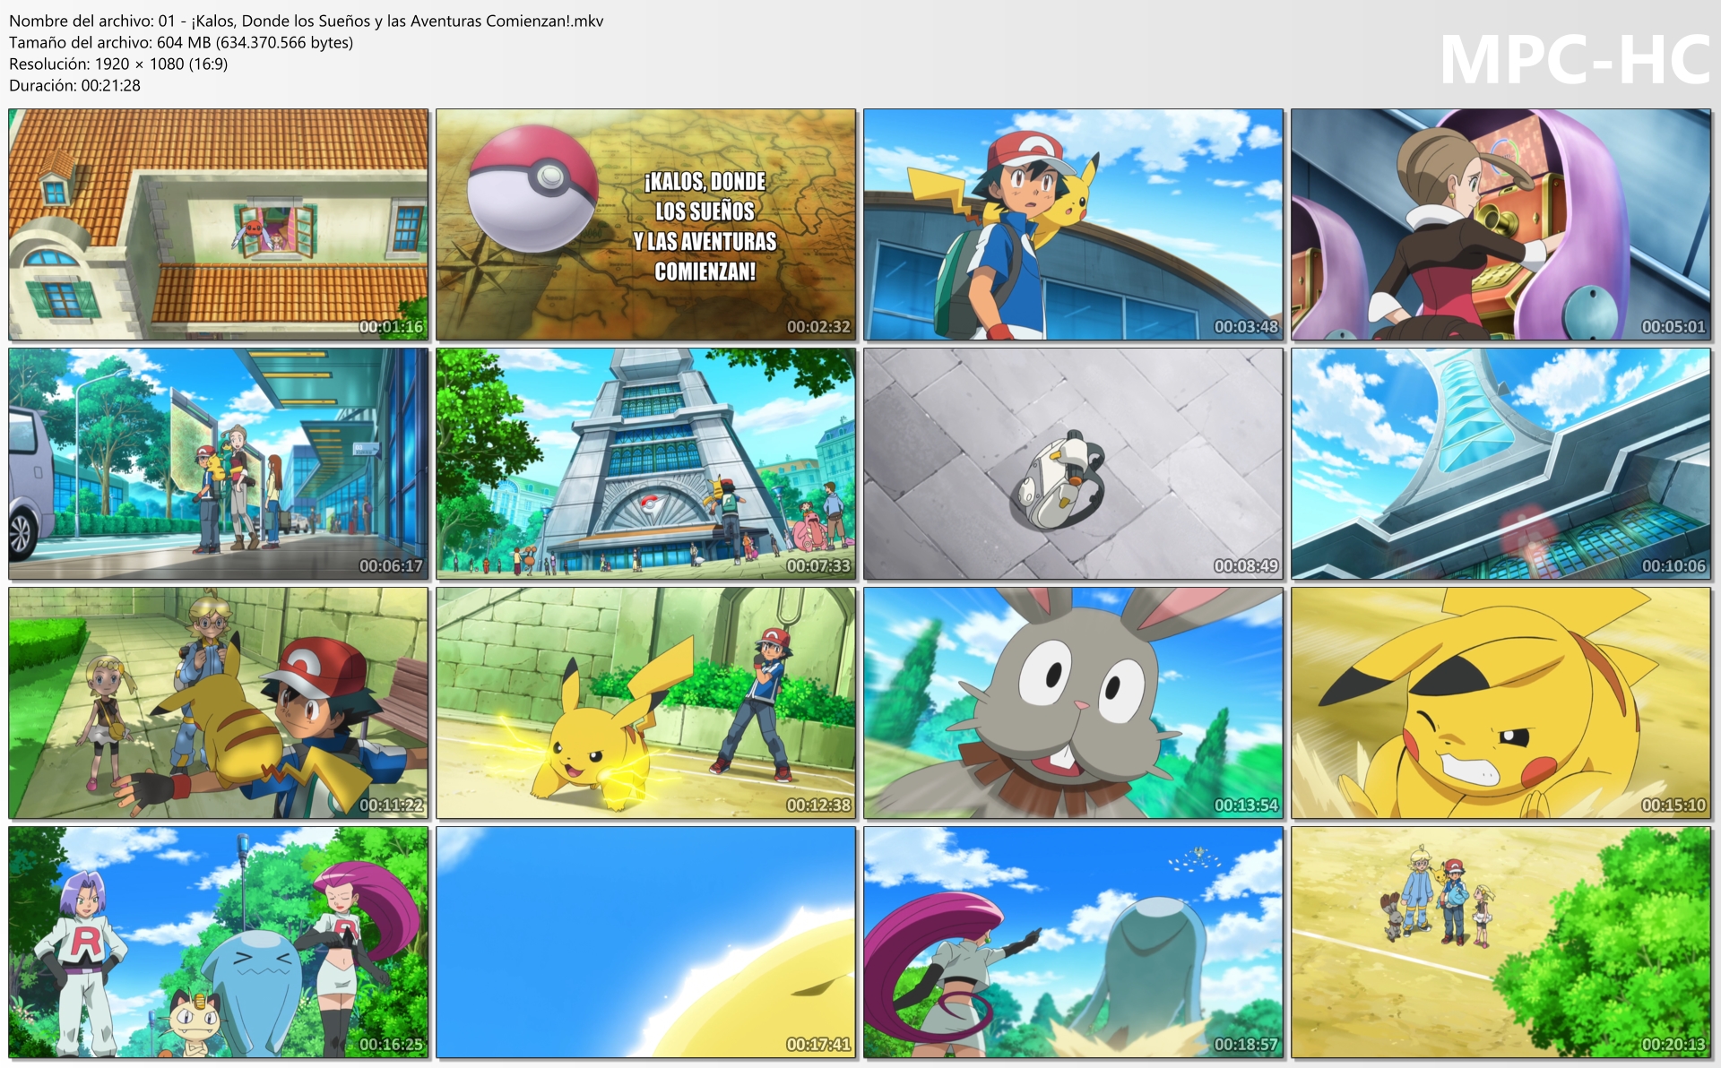Click the timestamp 00:01:16

391,327
